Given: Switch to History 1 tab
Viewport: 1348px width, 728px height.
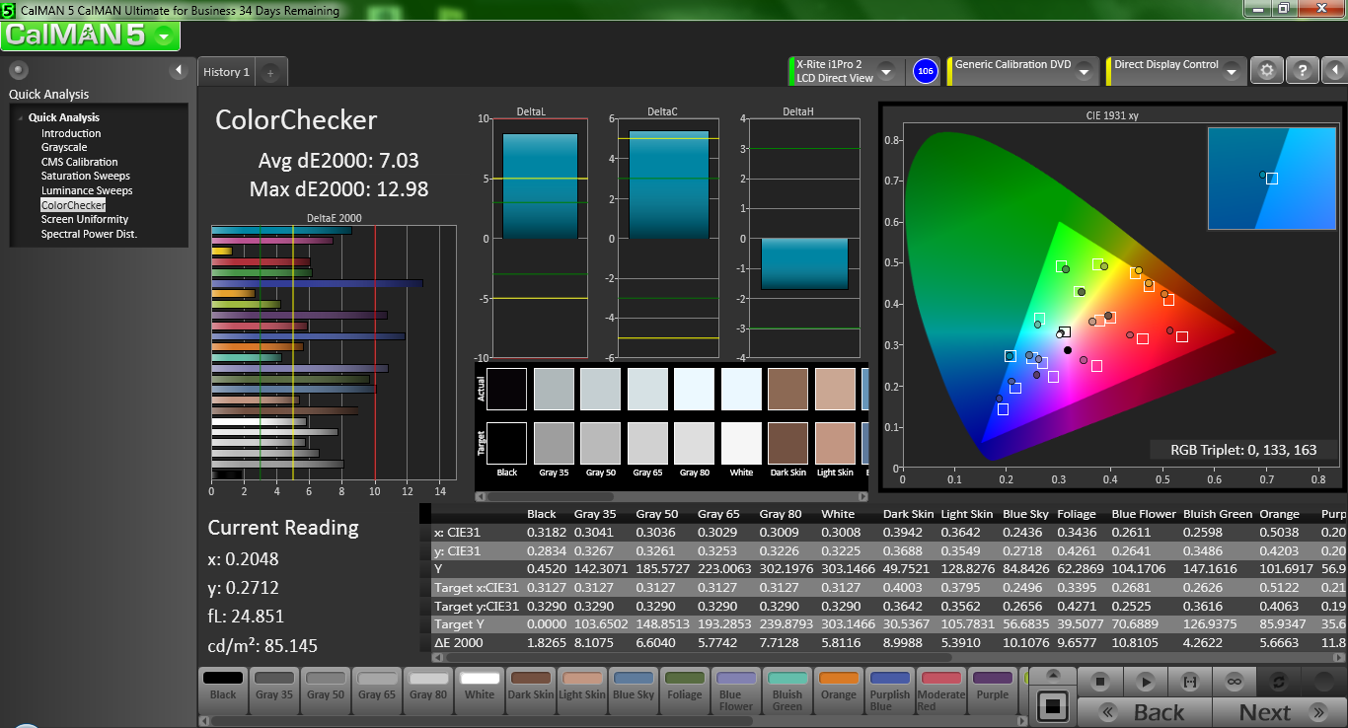Looking at the screenshot, I should (226, 72).
